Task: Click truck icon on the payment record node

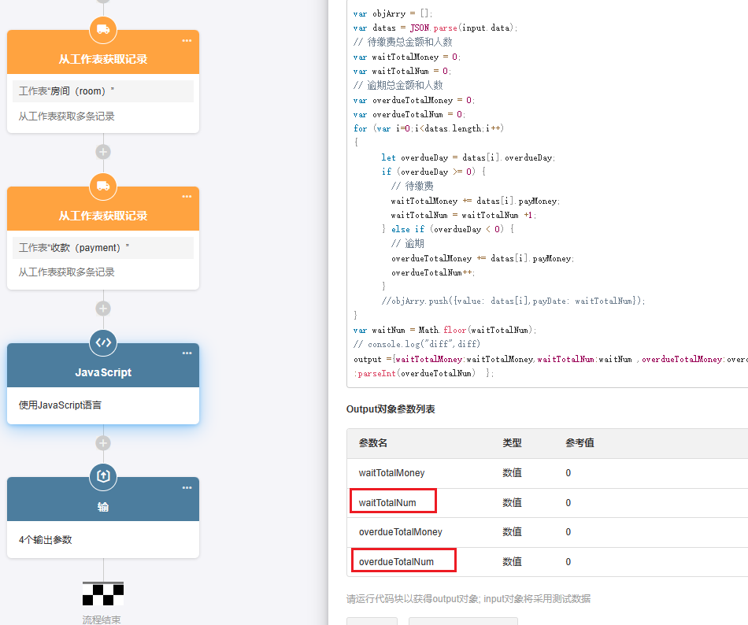Action: [x=103, y=187]
